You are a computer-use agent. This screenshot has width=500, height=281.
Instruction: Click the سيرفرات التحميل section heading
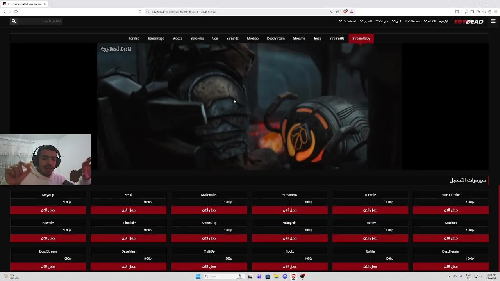[x=468, y=180]
